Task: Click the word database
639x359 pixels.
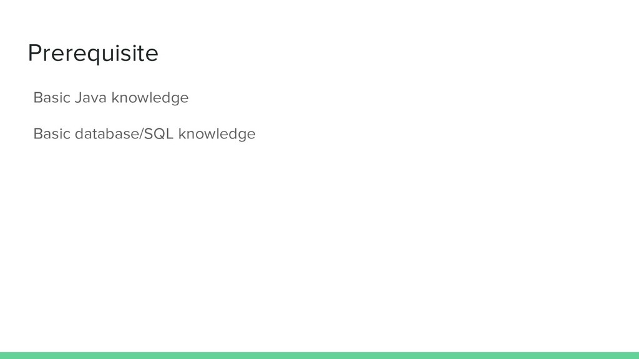Action: pos(107,133)
